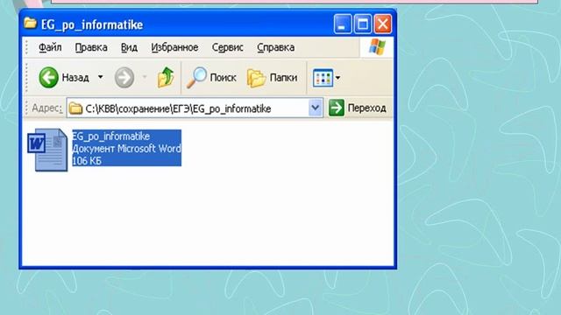This screenshot has width=561, height=315.
Task: Open the Избранное menu
Action: pos(174,47)
